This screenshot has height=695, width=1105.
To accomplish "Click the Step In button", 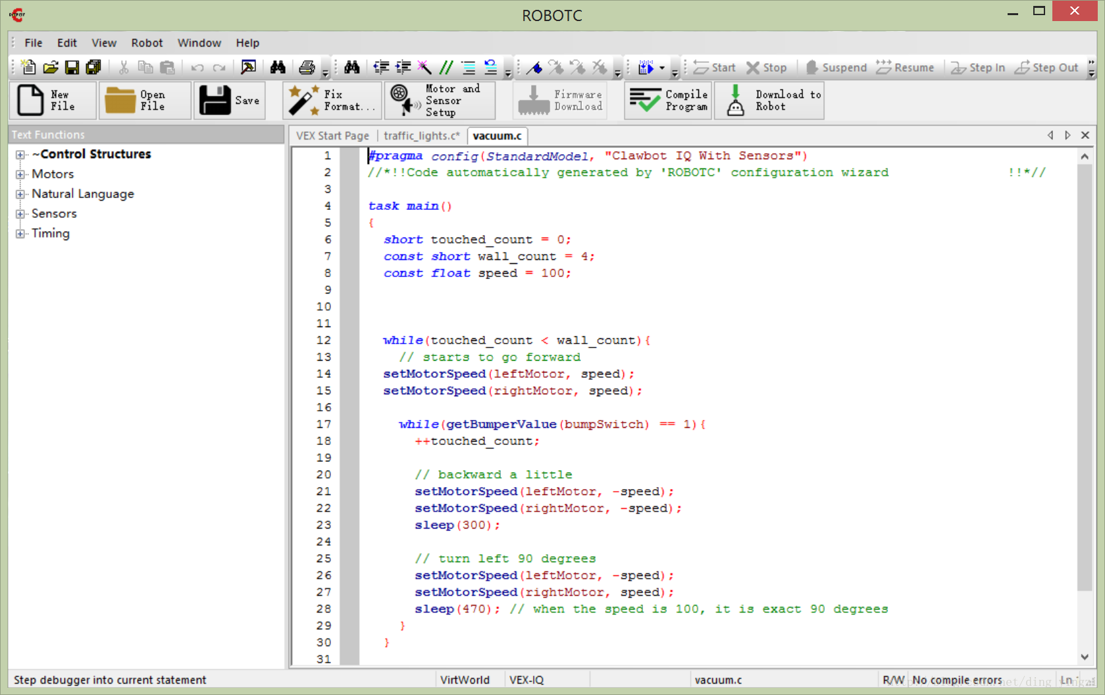I will [978, 67].
